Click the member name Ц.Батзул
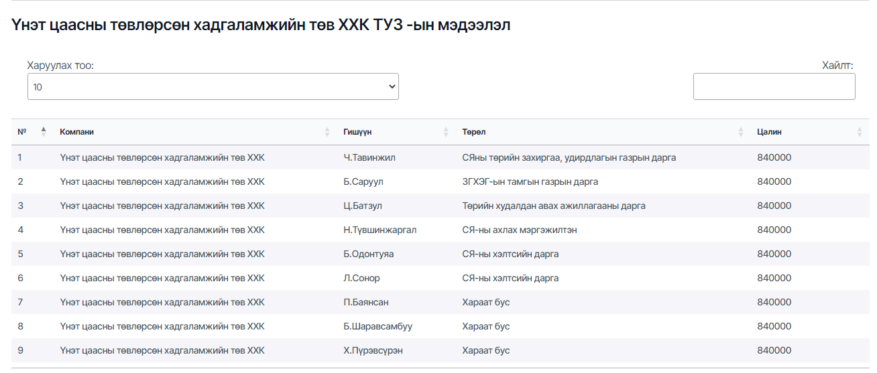The image size is (877, 373). (x=363, y=206)
